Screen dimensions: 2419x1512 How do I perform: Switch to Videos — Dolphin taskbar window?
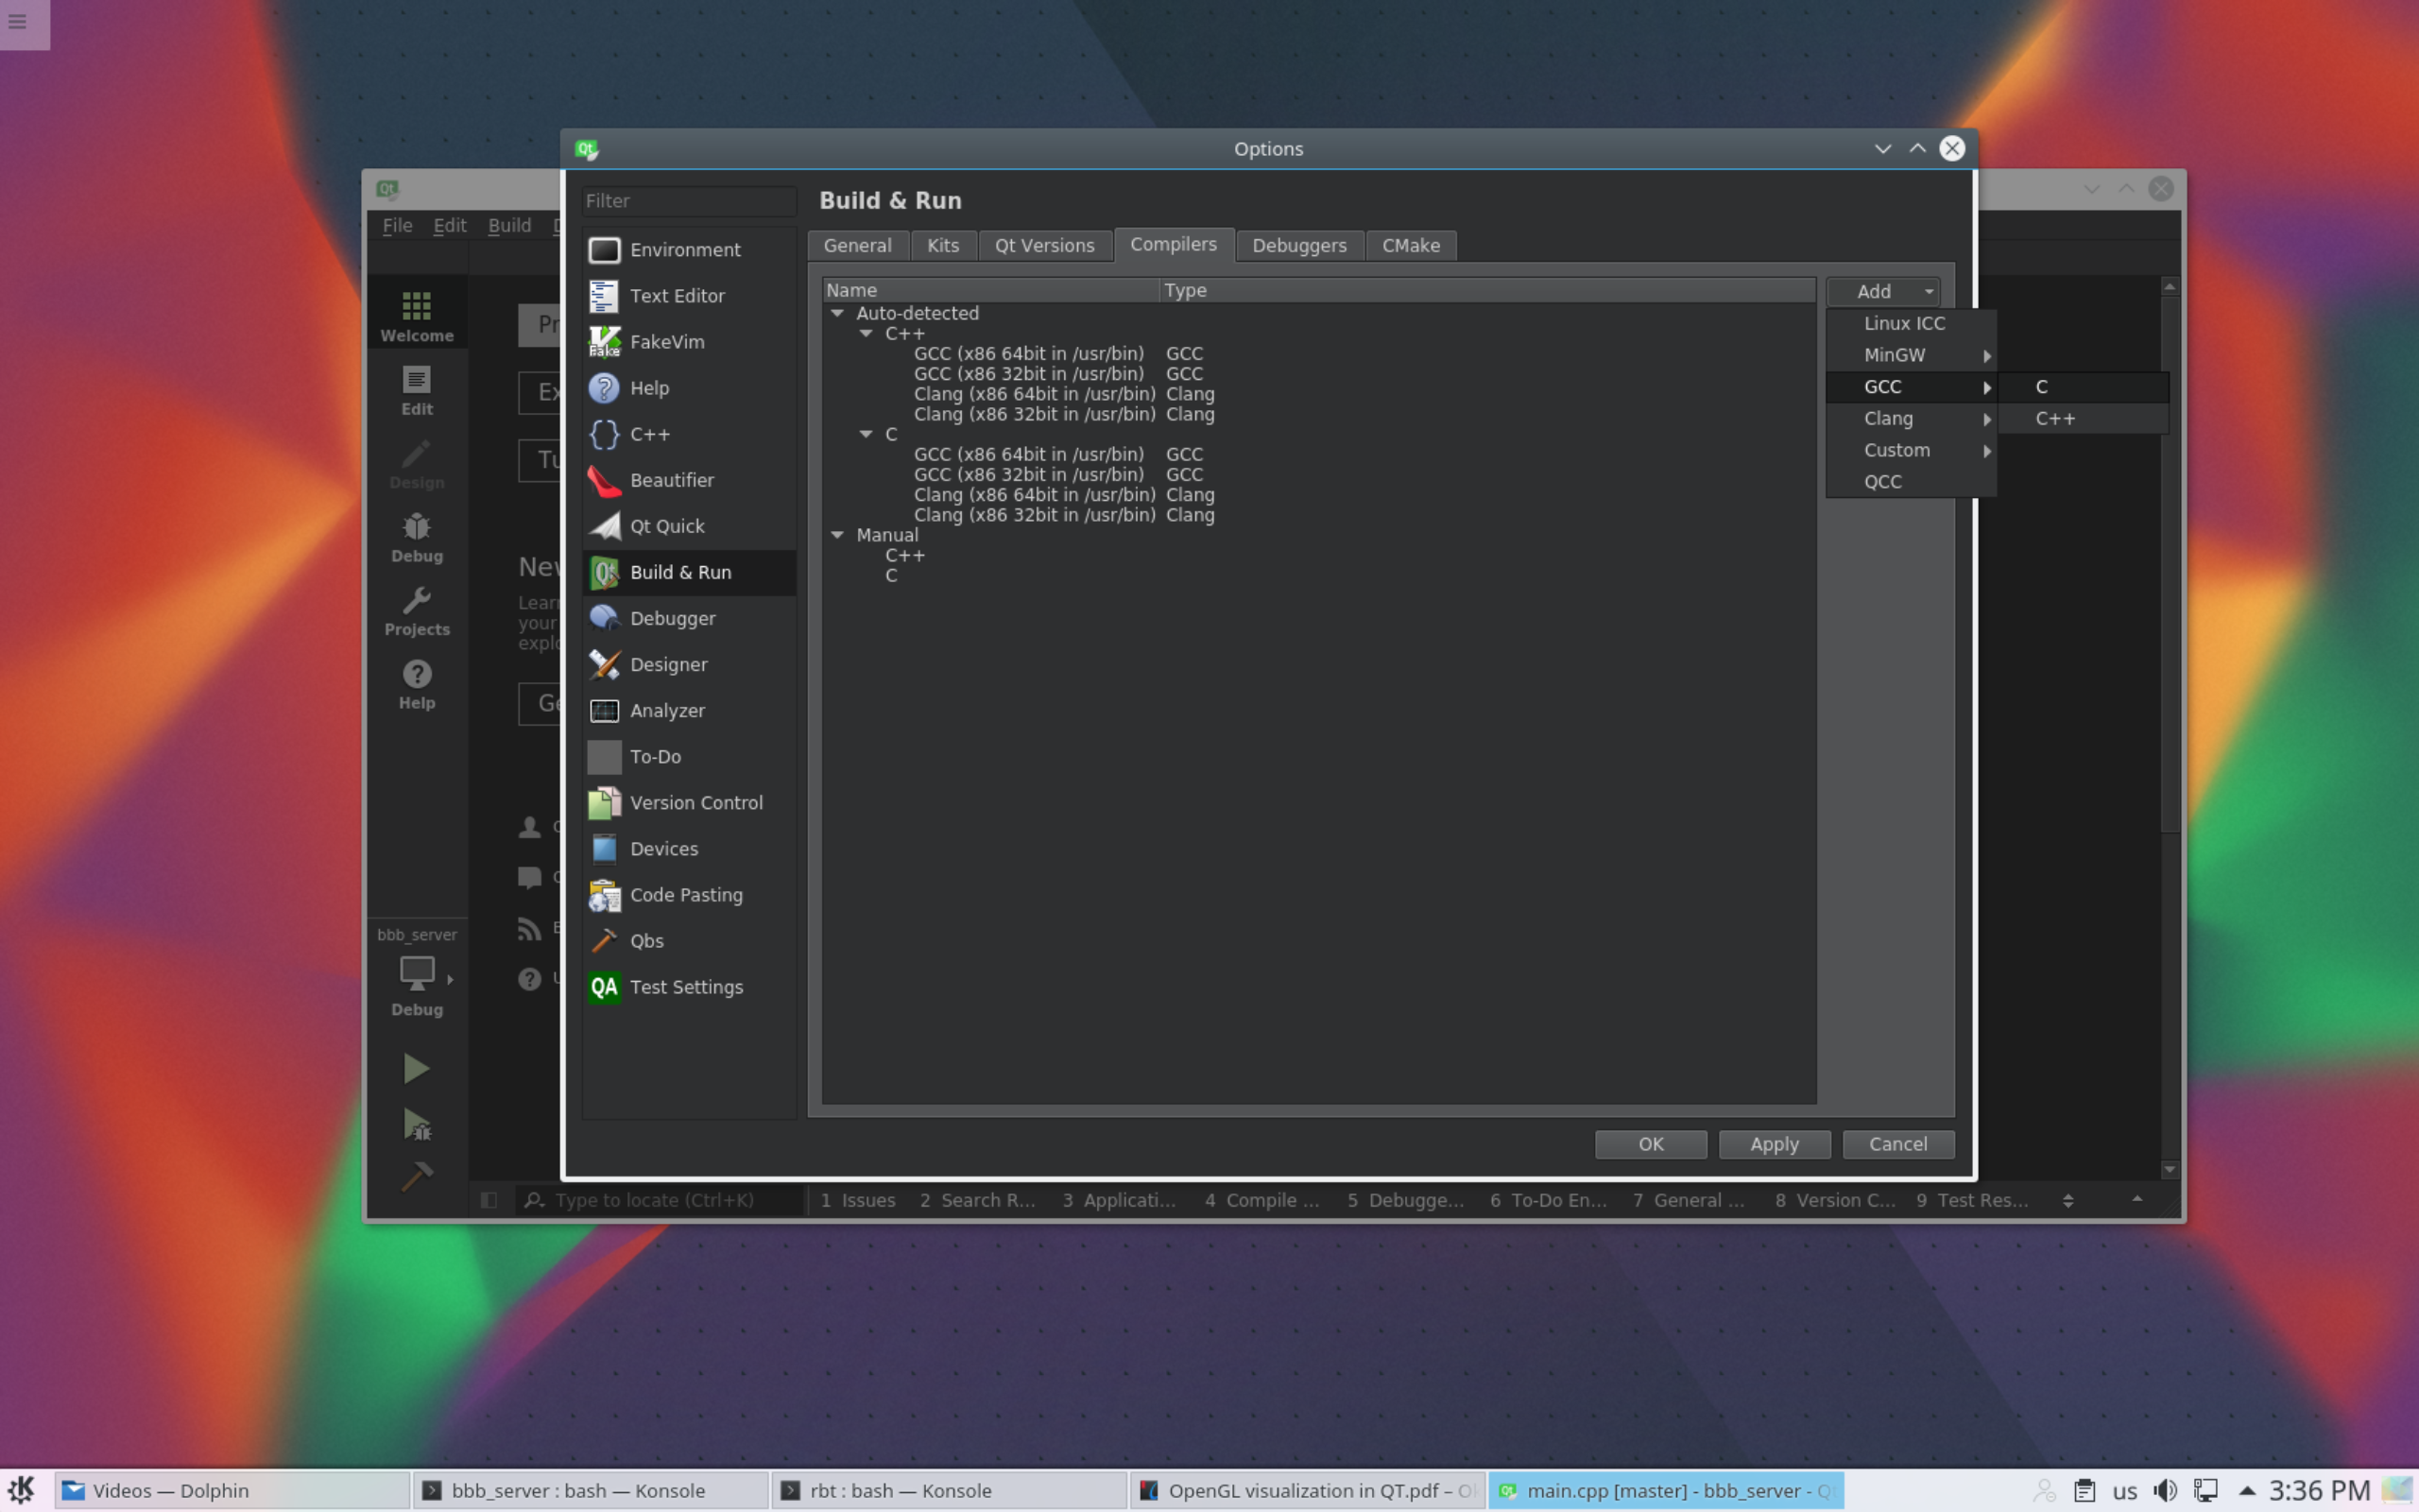tap(232, 1491)
